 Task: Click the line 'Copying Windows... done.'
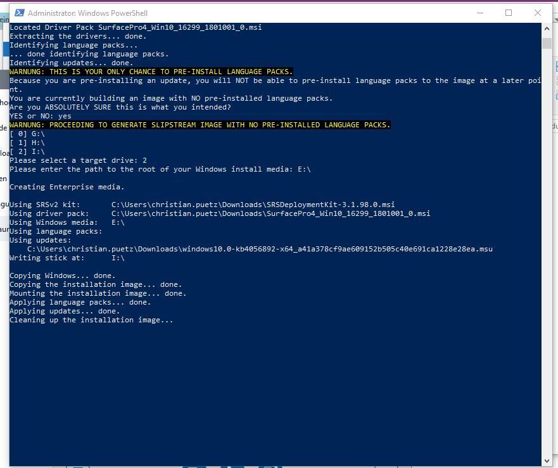click(x=62, y=276)
